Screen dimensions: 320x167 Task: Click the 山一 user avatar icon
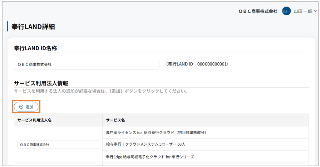pos(286,11)
